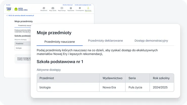Click the Moja Nowa Era green logo

point(21,9)
